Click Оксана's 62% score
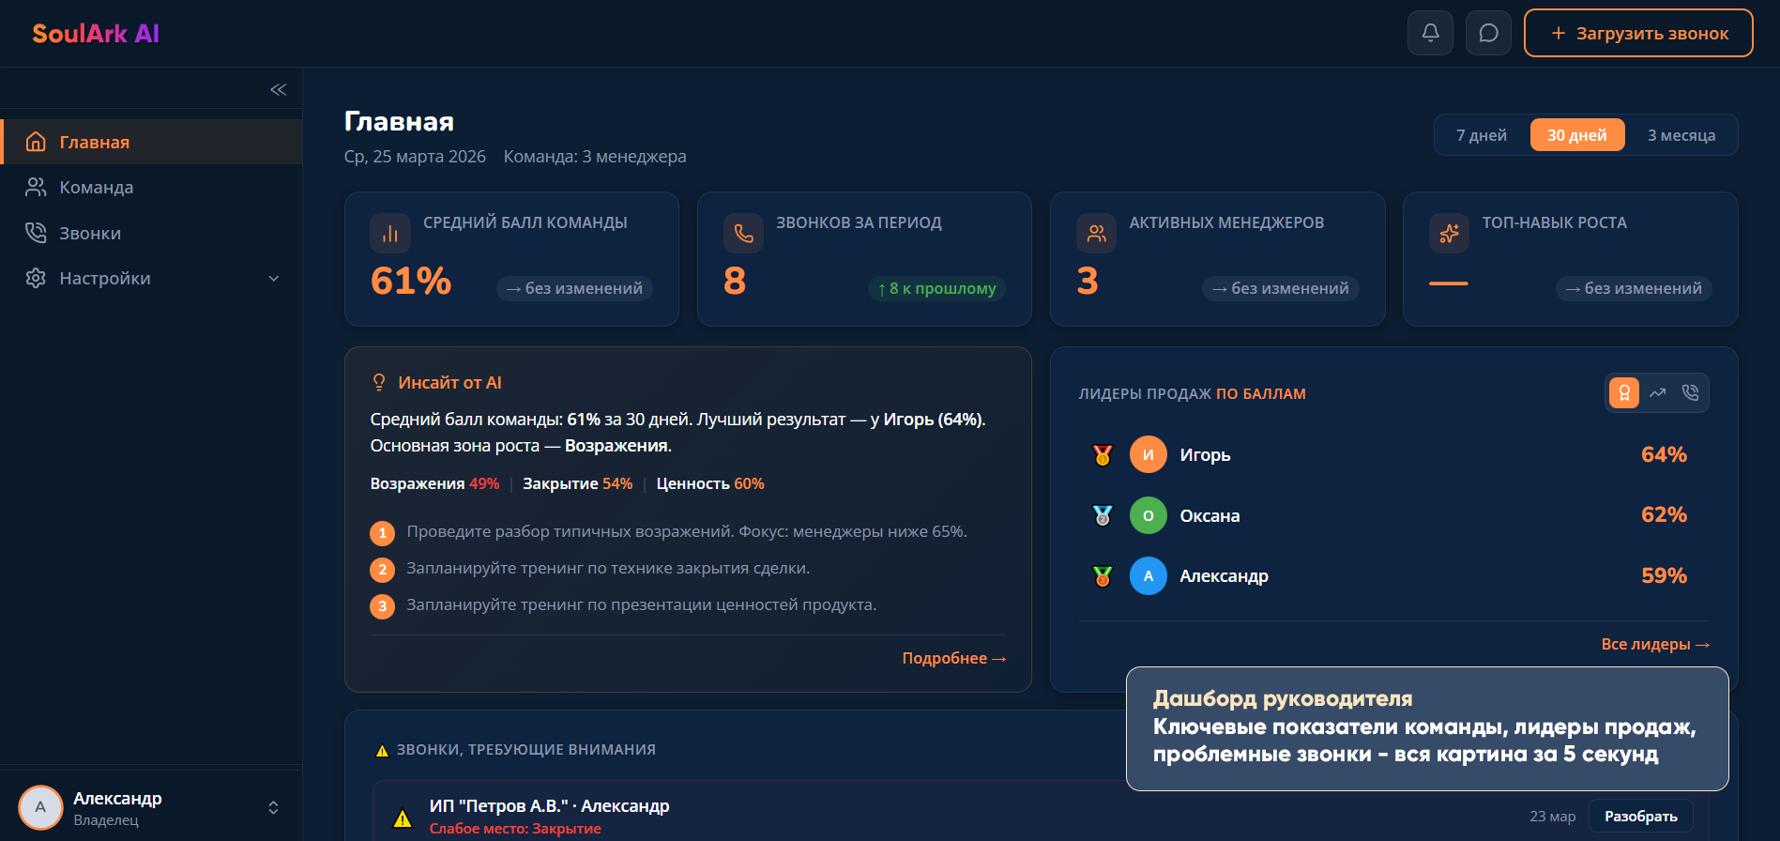Screen dimensions: 1780x841 click(1664, 514)
